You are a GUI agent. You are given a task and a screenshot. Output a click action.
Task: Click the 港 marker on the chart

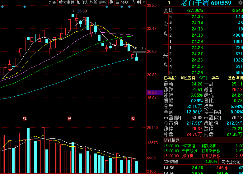click(x=133, y=119)
